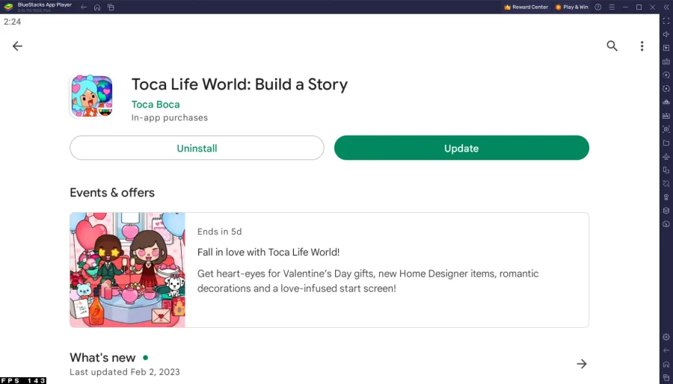The height and width of the screenshot is (384, 673).
Task: Open the three-dot more options menu
Action: pos(642,46)
